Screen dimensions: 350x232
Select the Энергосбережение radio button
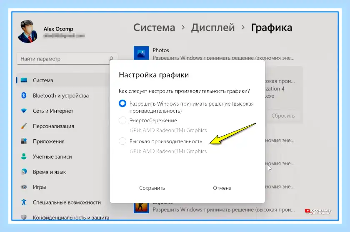(122, 120)
